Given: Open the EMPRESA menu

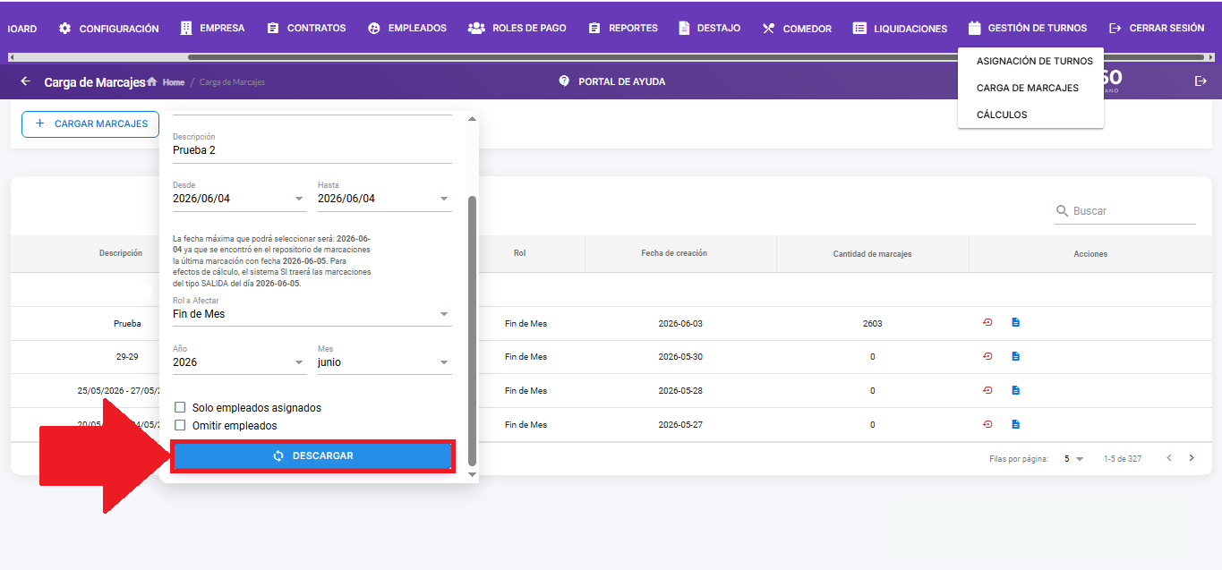Looking at the screenshot, I should point(212,28).
